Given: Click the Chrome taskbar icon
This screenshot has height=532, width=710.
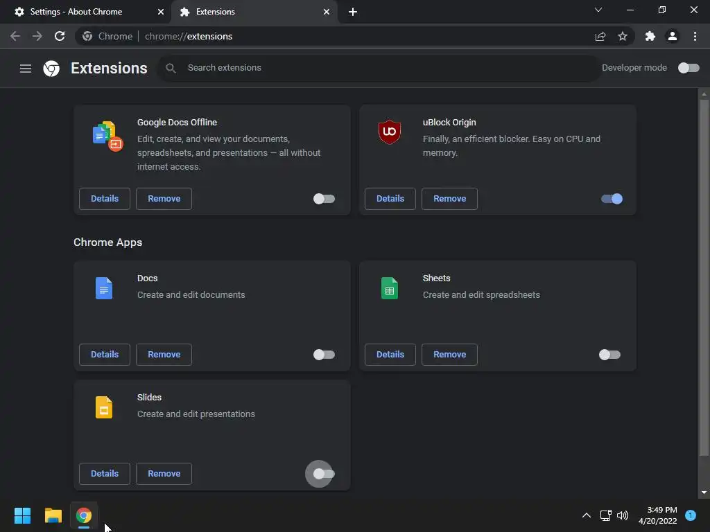Looking at the screenshot, I should pyautogui.click(x=84, y=515).
